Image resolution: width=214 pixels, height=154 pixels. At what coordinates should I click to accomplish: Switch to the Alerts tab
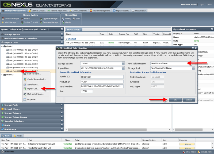point(18,136)
